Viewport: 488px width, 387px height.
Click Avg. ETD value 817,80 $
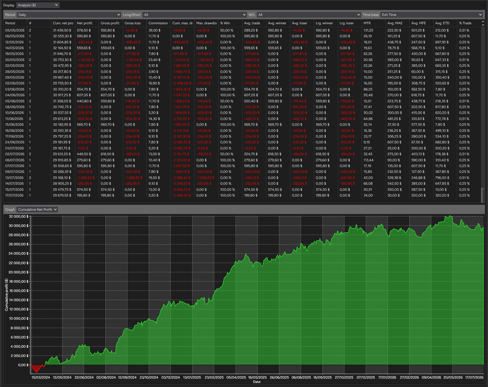click(x=442, y=107)
